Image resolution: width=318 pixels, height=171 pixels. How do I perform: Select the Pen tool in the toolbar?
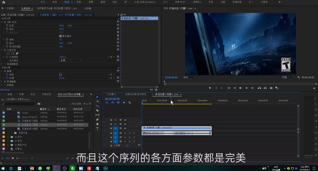[97, 120]
